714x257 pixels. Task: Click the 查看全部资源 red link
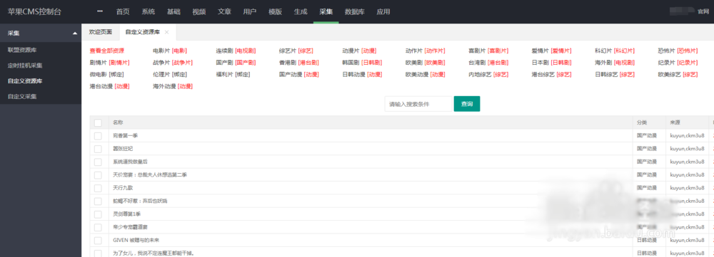[107, 51]
